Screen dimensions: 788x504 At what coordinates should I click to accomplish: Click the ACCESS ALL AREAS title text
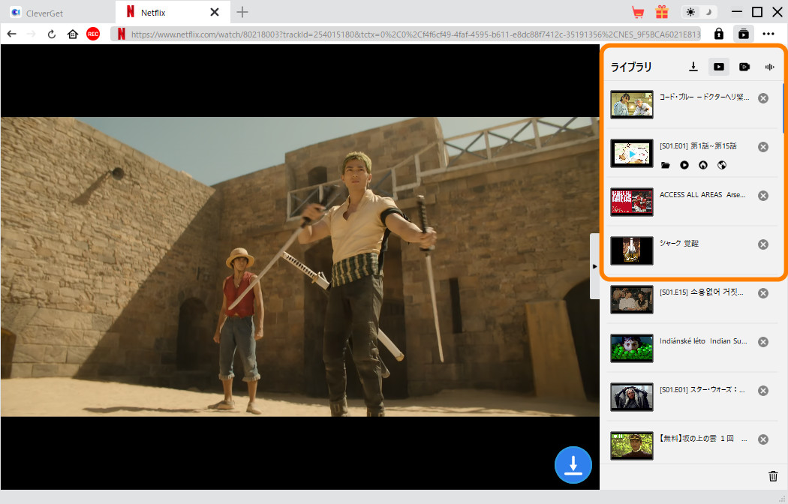[x=702, y=195]
